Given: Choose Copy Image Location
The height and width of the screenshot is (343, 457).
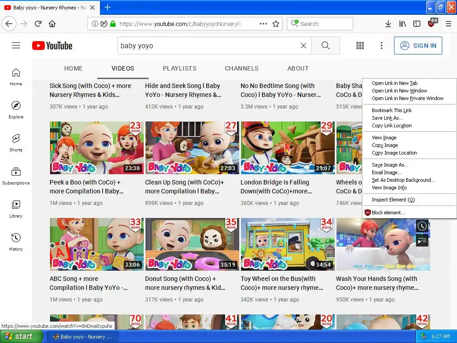Looking at the screenshot, I should click(410, 153).
